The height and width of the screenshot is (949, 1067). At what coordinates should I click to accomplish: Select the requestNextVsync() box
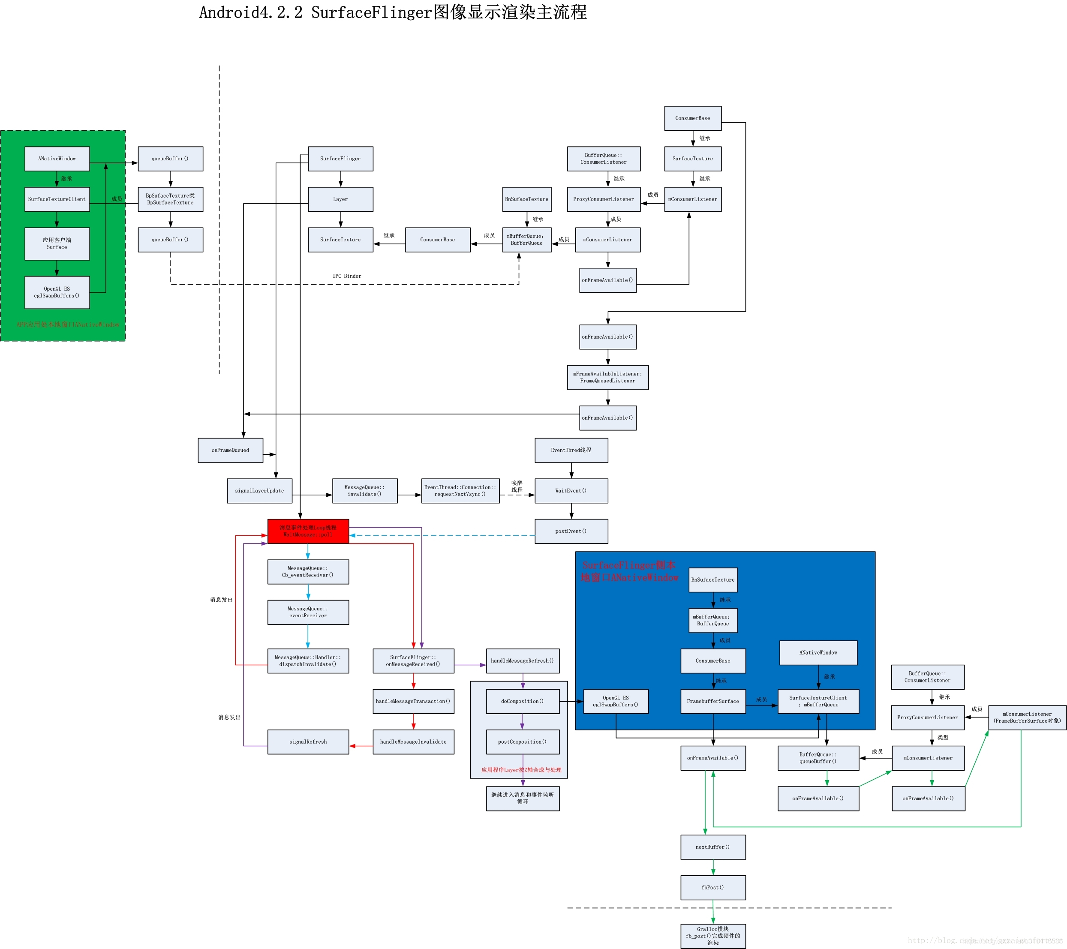tap(460, 491)
